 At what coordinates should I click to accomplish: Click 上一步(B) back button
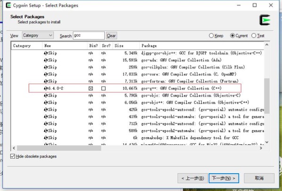pyautogui.click(x=192, y=178)
